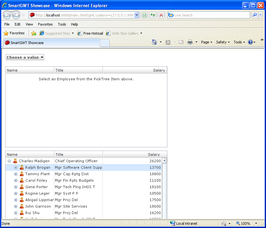Open Suggested Sites link
The width and height of the screenshot is (266, 228).
[56, 33]
